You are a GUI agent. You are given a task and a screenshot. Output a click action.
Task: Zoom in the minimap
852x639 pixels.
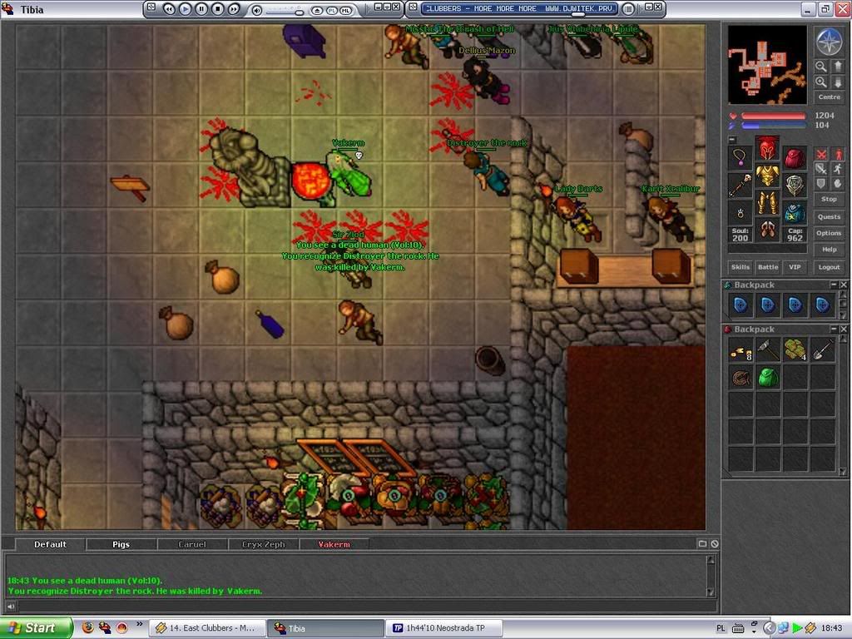[821, 82]
